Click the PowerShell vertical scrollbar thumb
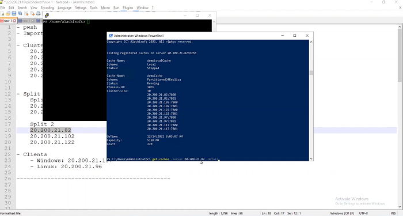The height and width of the screenshot is (216, 403). (x=311, y=73)
